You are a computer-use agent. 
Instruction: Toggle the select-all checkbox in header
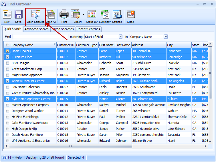point(7,45)
